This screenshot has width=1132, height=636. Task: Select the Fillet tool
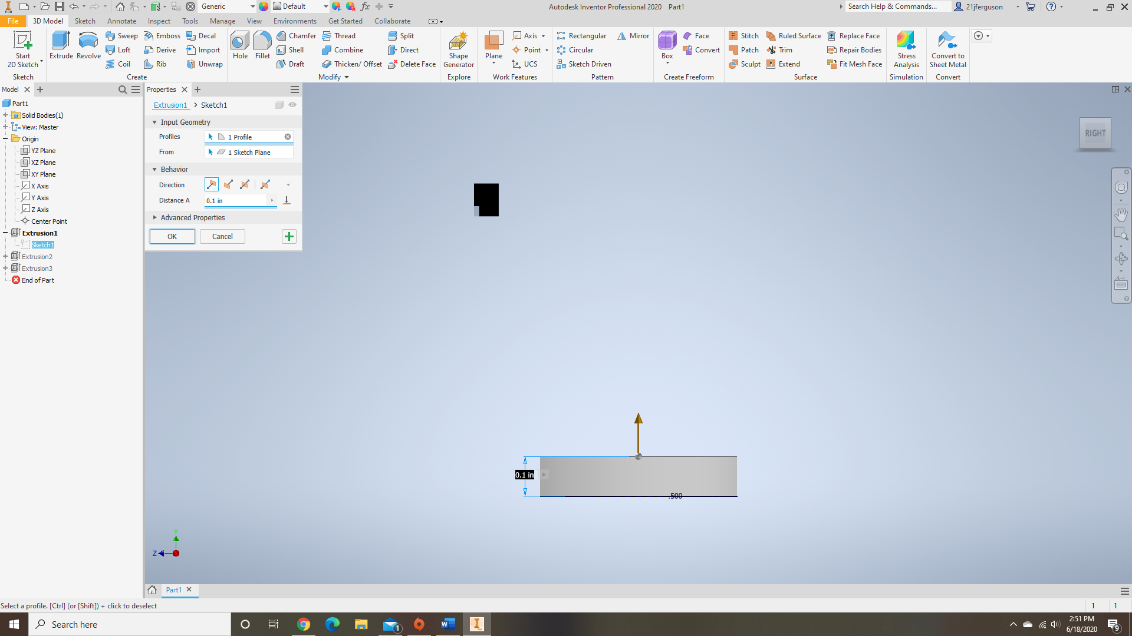coord(262,45)
